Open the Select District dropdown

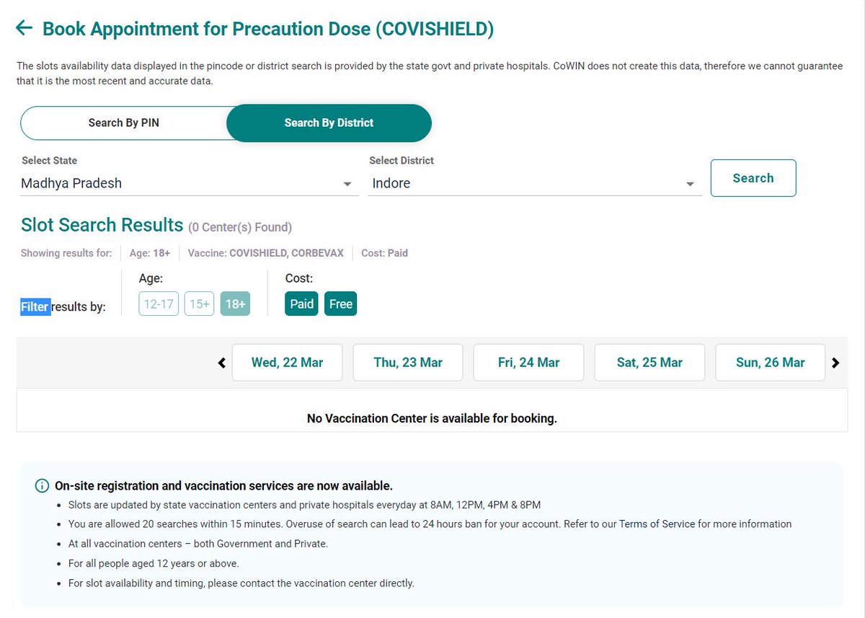click(x=535, y=183)
